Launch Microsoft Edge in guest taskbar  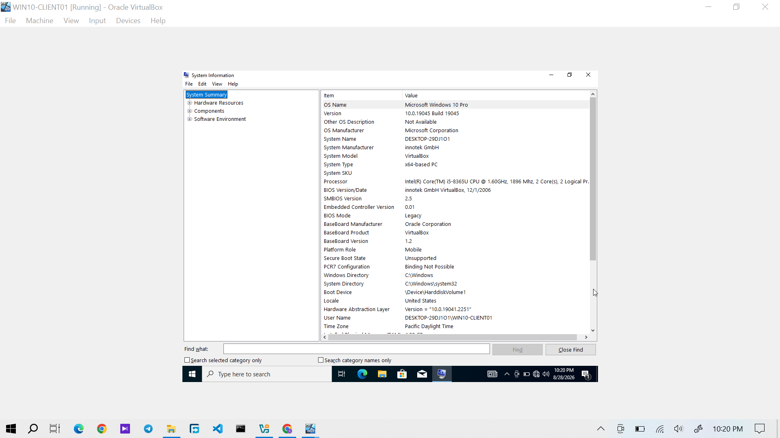point(362,374)
